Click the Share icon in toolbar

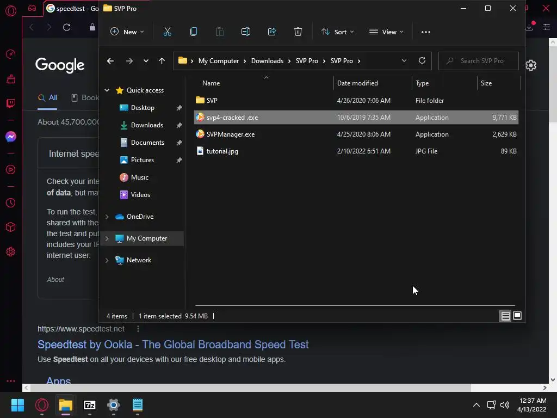coord(272,32)
